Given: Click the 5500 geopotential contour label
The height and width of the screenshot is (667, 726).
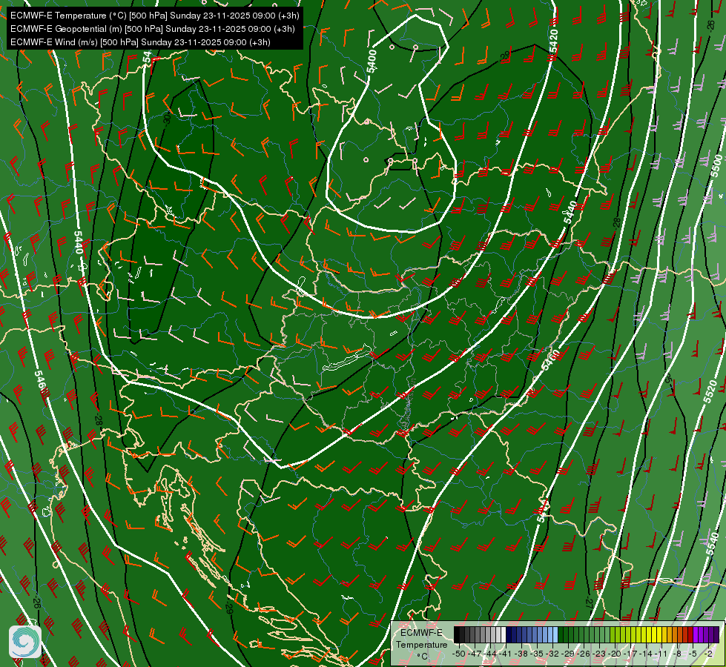Looking at the screenshot, I should 717,167.
